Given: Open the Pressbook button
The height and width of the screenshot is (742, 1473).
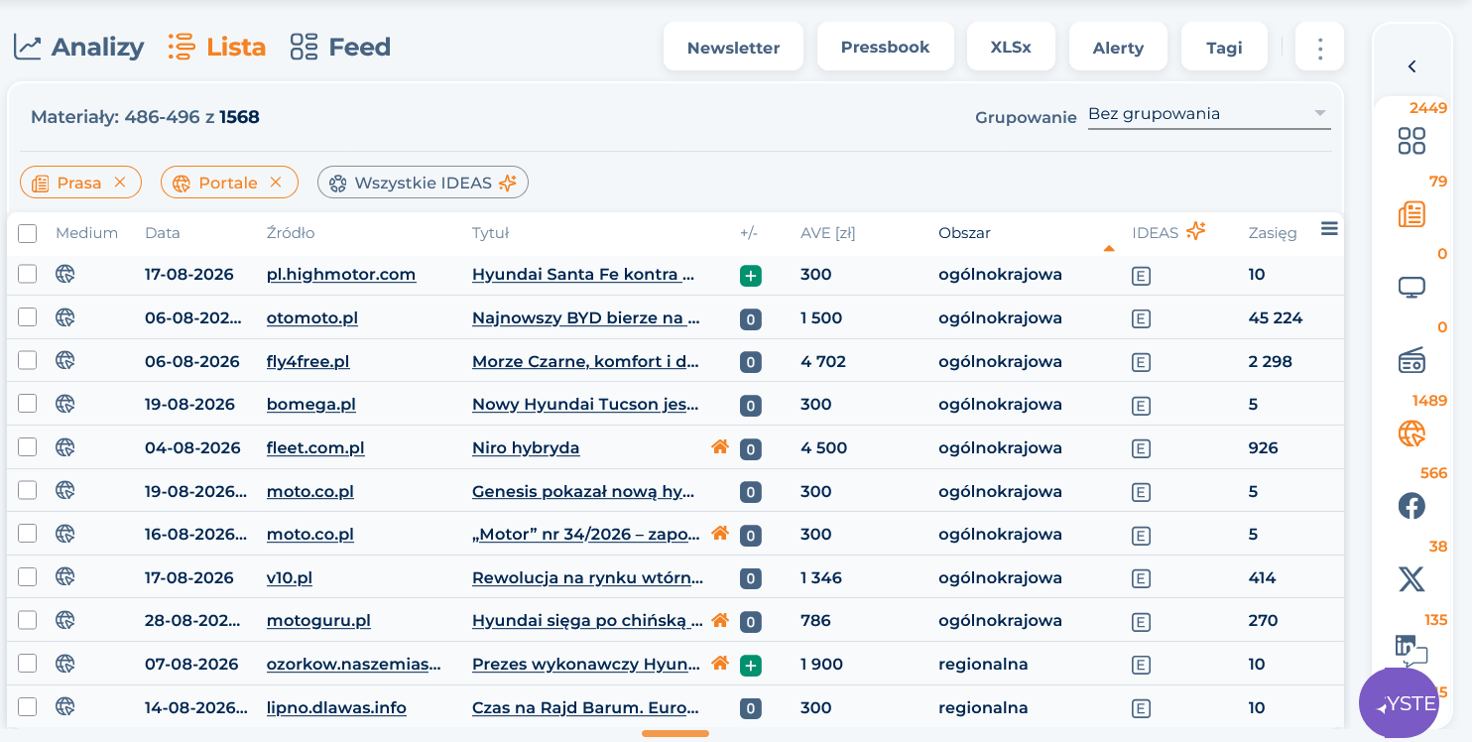Looking at the screenshot, I should coord(885,47).
